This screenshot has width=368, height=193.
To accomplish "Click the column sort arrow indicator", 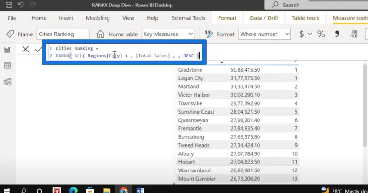I will (222, 62).
